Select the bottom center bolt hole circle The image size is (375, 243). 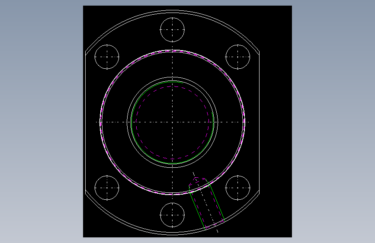pos(172,215)
